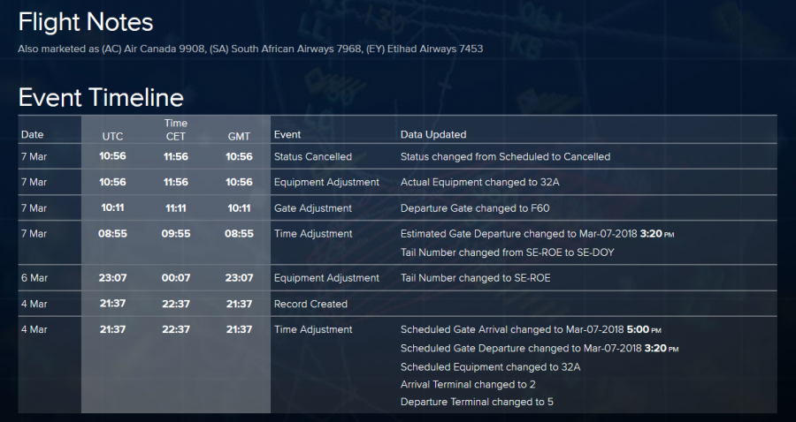Select the Status Cancelled event
The image size is (796, 422).
click(x=313, y=157)
